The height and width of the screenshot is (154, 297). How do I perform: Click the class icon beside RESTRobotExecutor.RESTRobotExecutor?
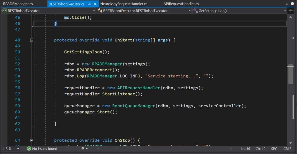pyautogui.click(x=100, y=11)
